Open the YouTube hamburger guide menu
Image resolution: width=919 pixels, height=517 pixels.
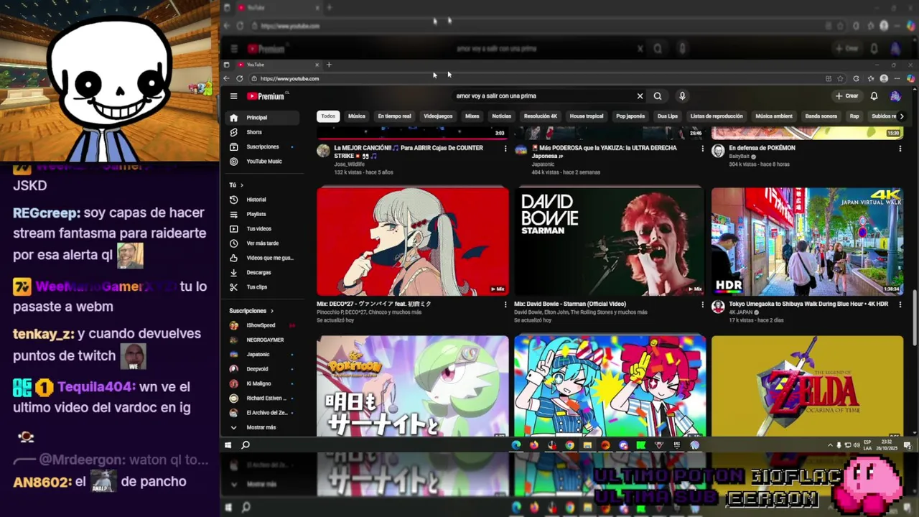point(233,96)
